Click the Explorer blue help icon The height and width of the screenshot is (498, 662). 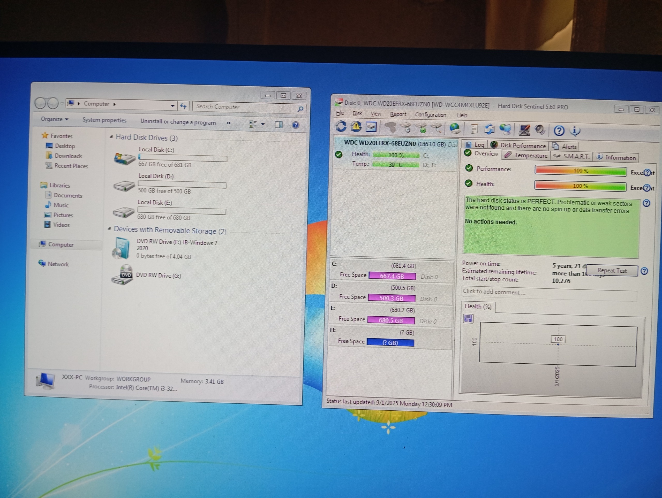[x=295, y=125]
